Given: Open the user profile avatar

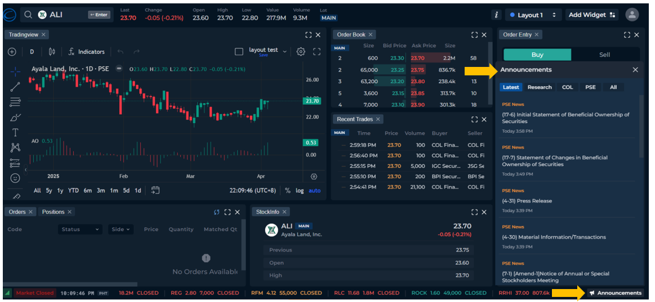Looking at the screenshot, I should tap(632, 15).
